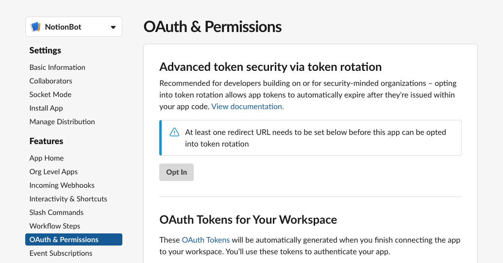
Task: Select Workflow Steps feature
Action: click(x=55, y=226)
